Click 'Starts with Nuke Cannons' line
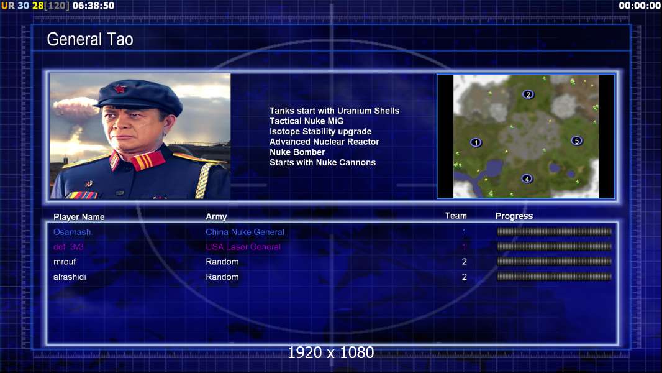The width and height of the screenshot is (662, 373). pyautogui.click(x=322, y=163)
